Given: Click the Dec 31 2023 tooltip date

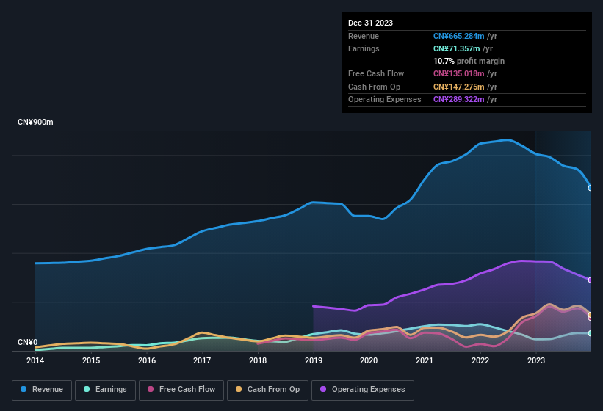Looking at the screenshot, I should click(370, 23).
